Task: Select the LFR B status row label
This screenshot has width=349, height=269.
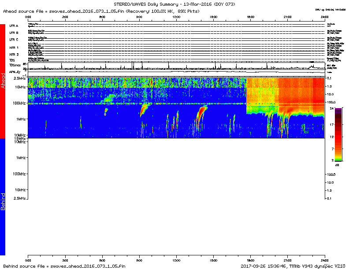Action: coord(14,33)
